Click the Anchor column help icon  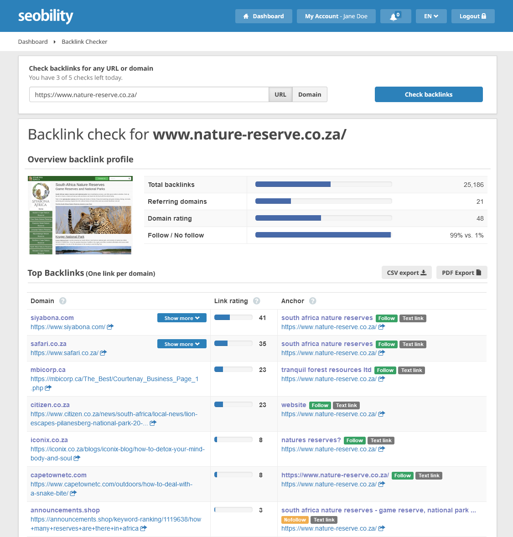(312, 301)
